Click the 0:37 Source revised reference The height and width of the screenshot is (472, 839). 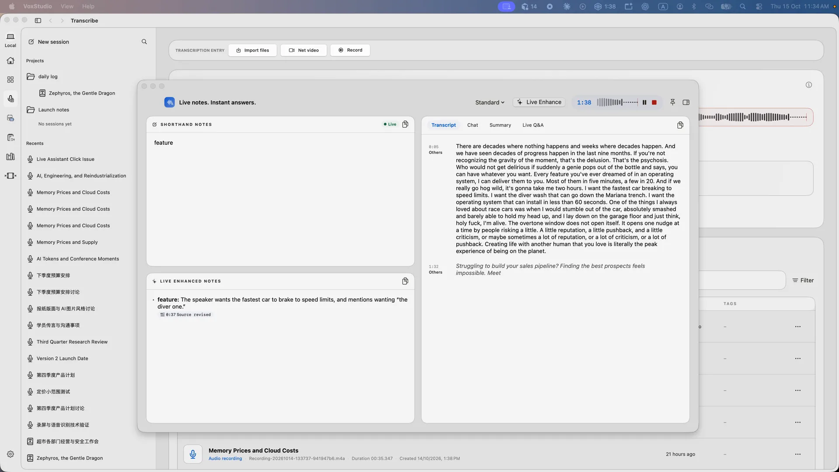pos(185,315)
